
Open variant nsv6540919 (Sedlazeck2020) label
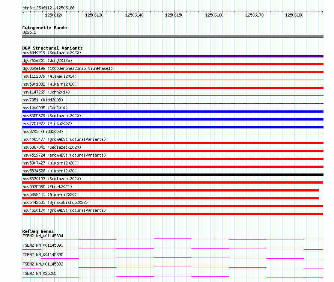[x=52, y=53]
